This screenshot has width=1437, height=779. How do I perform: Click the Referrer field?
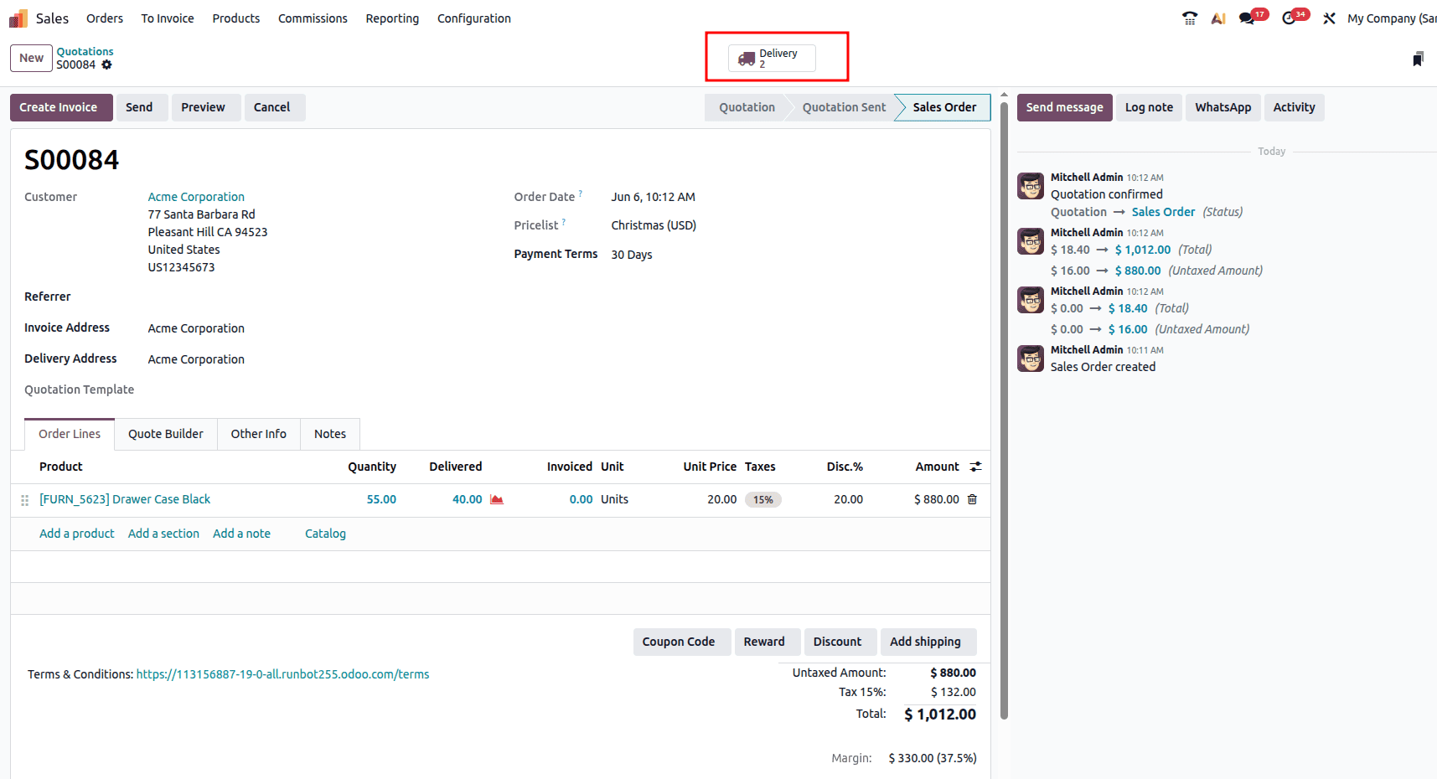(318, 297)
